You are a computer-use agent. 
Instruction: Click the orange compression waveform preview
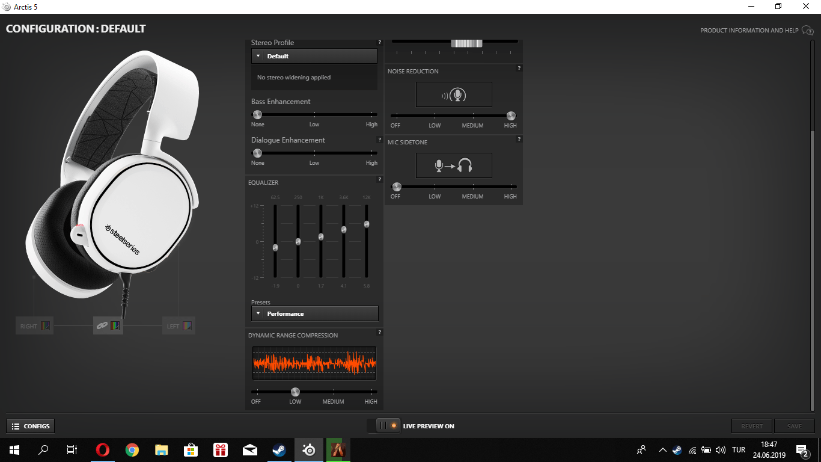click(314, 363)
